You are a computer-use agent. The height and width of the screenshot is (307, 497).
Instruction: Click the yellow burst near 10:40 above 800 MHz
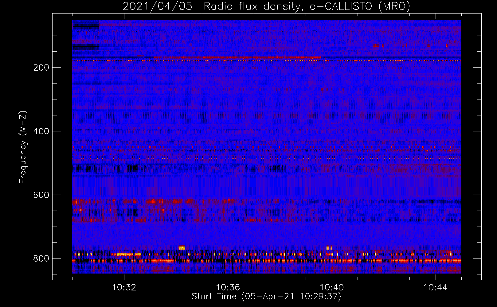point(329,248)
